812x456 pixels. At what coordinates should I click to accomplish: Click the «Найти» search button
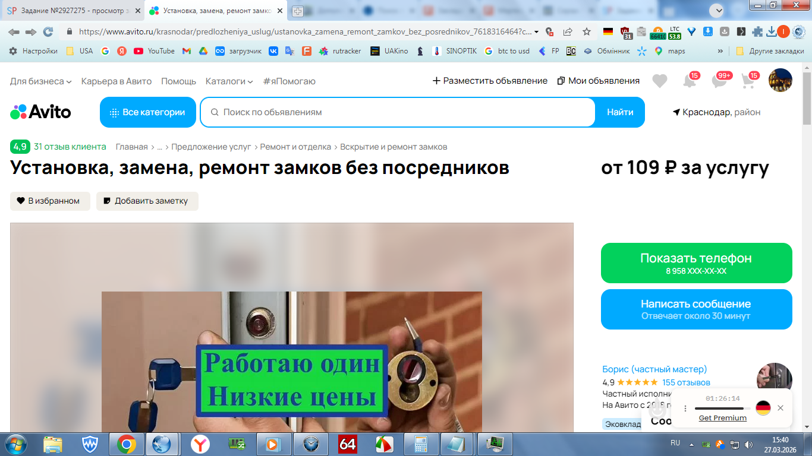(620, 112)
